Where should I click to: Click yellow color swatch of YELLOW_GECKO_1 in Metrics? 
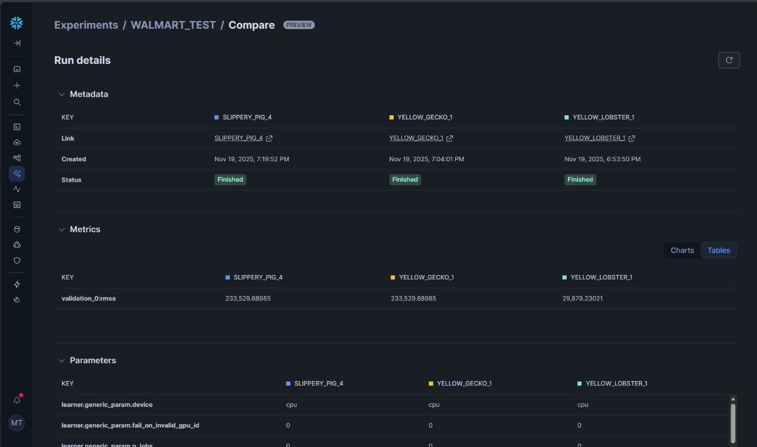point(393,278)
